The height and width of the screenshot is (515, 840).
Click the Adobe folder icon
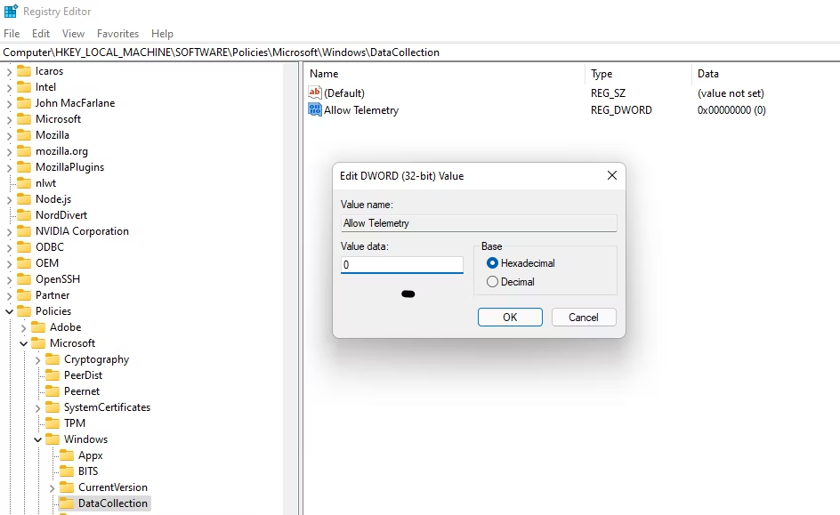tap(38, 327)
